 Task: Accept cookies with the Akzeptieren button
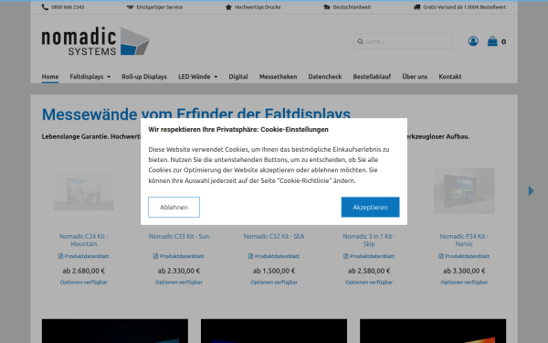[370, 208]
